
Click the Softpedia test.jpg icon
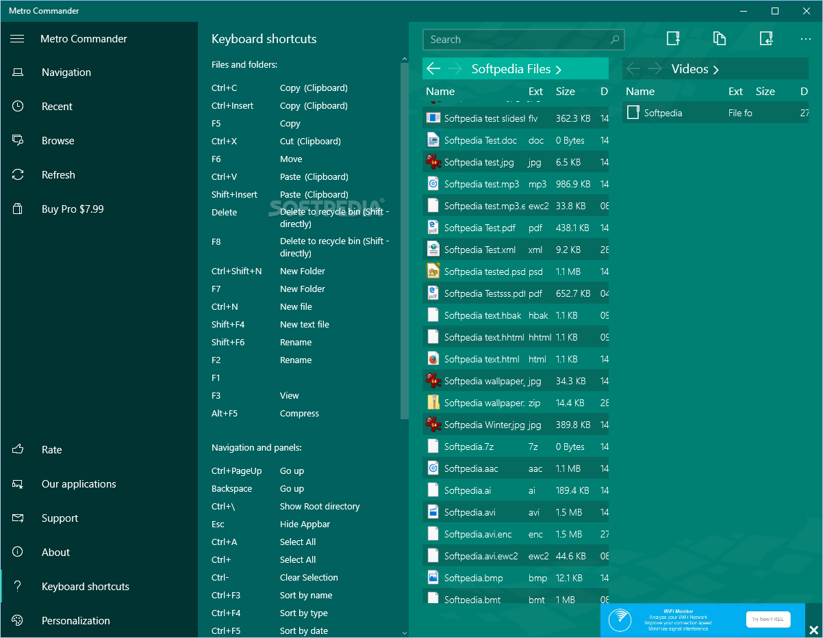(x=433, y=162)
